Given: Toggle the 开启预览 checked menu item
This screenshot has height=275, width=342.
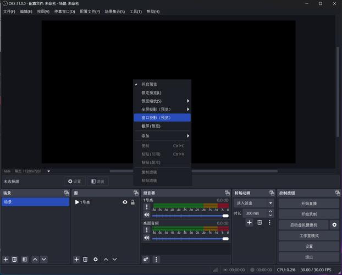Looking at the screenshot, I should [149, 84].
